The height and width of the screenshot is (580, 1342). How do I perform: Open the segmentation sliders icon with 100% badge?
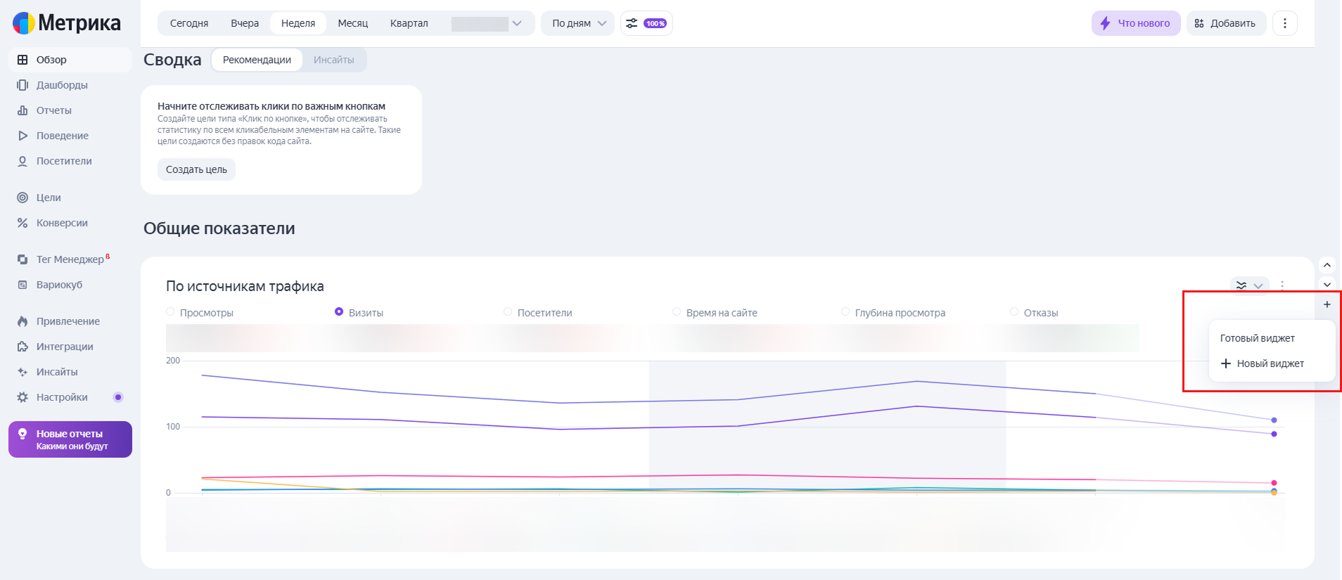click(646, 23)
